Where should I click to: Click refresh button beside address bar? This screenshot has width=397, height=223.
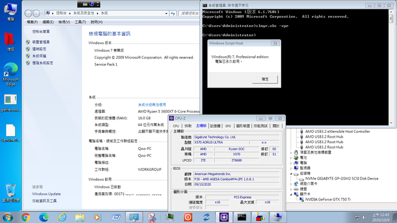tap(173, 13)
